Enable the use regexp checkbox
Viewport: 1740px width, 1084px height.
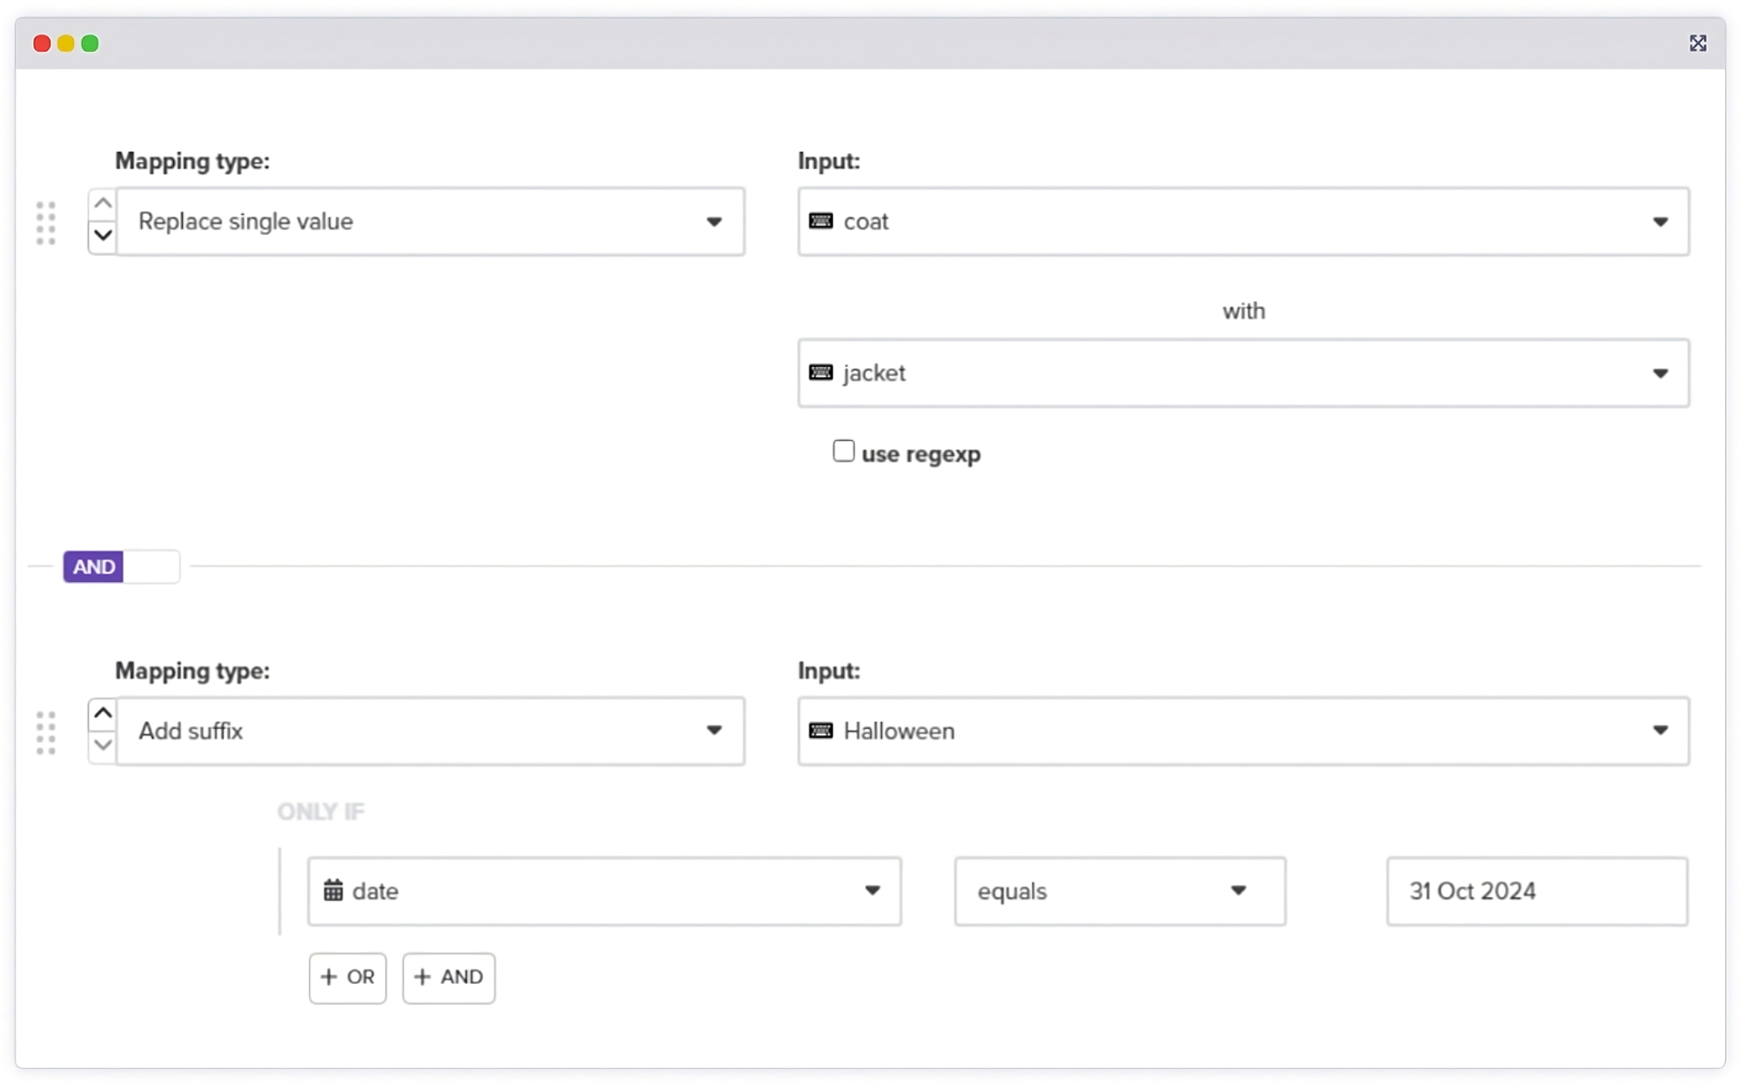[843, 451]
